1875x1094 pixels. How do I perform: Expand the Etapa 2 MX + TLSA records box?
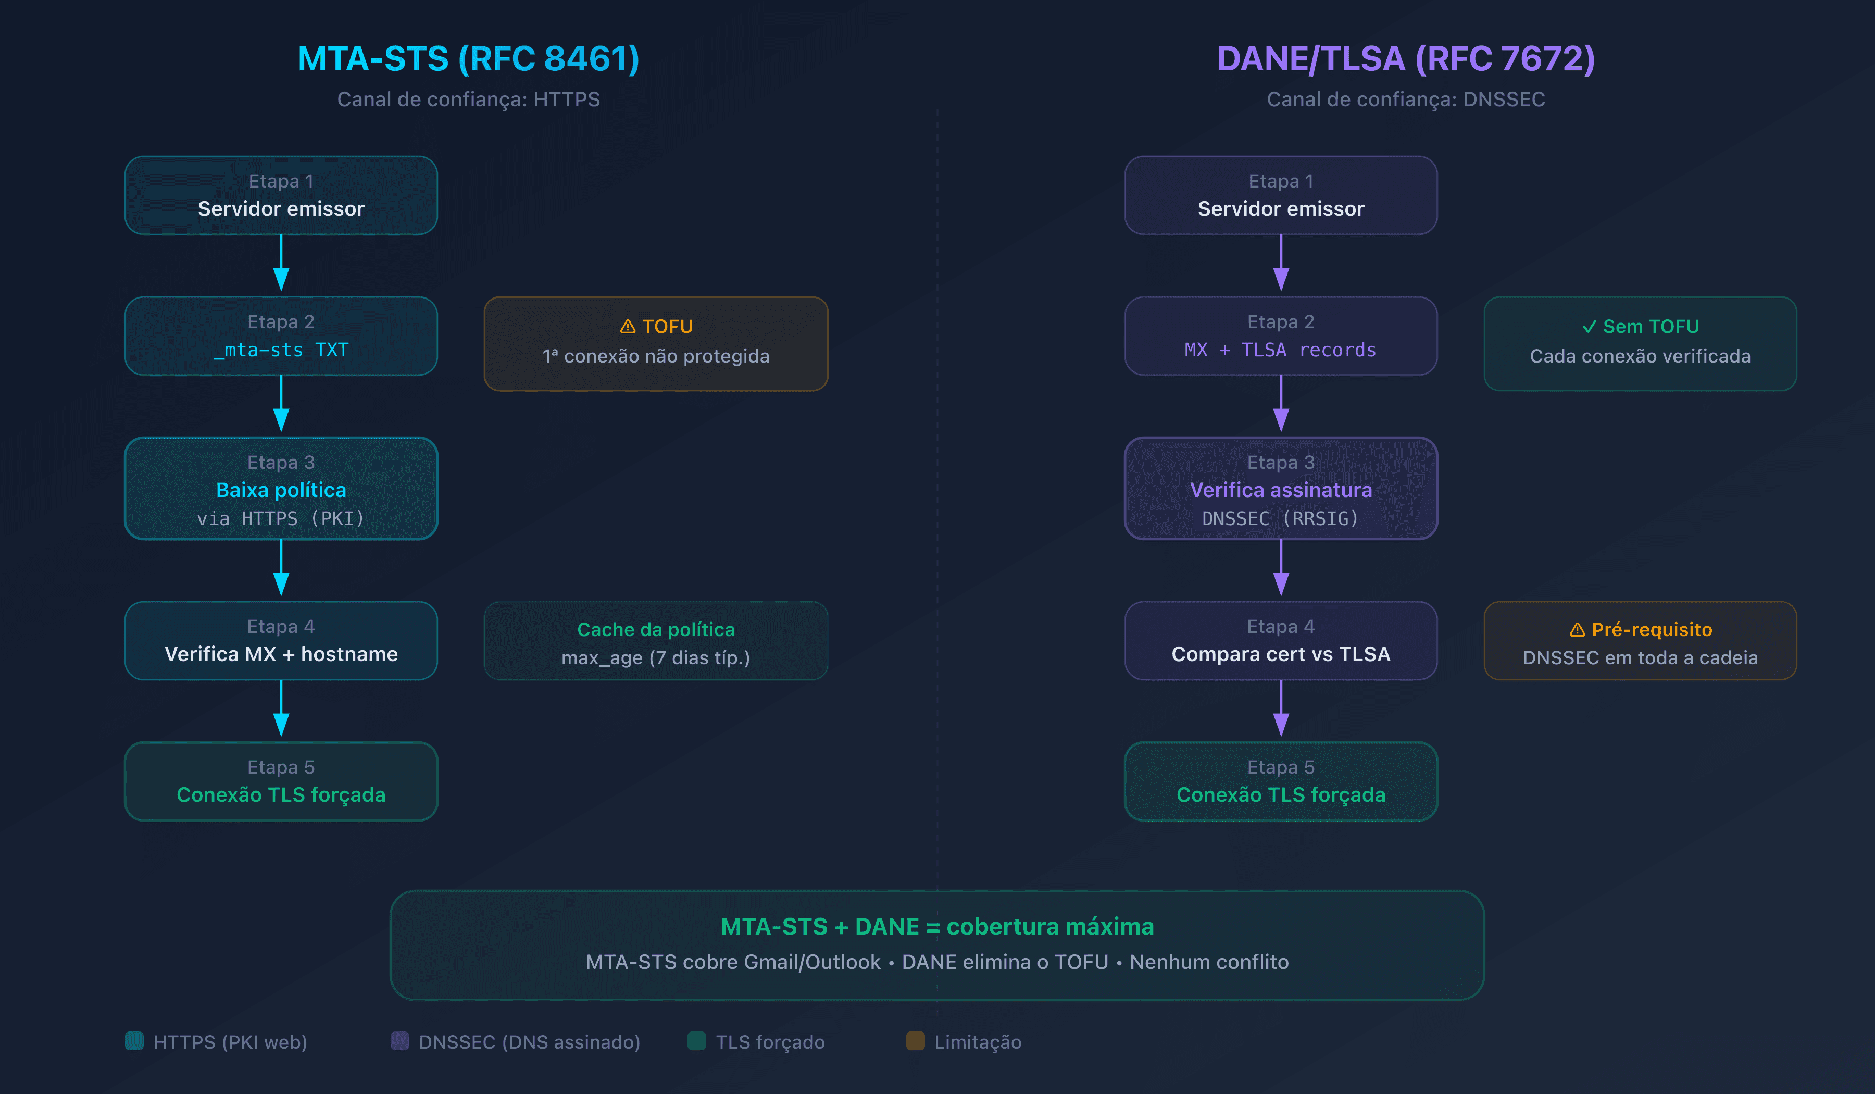pyautogui.click(x=1281, y=335)
